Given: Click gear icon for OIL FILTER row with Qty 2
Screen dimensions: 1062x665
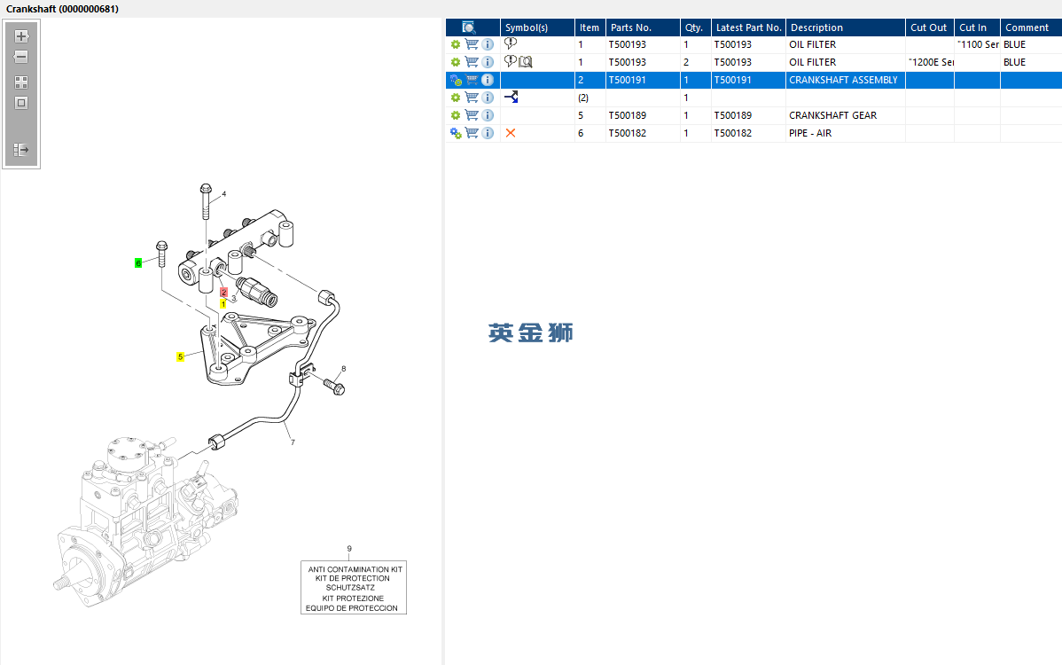Looking at the screenshot, I should 455,62.
